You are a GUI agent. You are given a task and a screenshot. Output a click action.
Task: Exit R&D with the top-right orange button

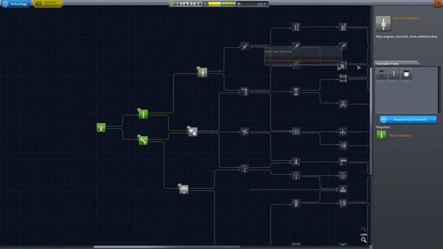[437, 3]
